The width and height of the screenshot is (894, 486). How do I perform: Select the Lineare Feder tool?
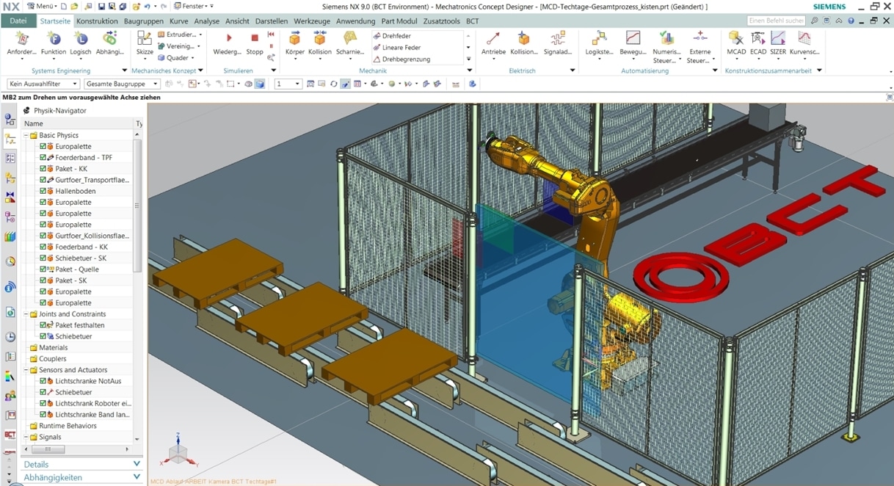[x=396, y=47]
